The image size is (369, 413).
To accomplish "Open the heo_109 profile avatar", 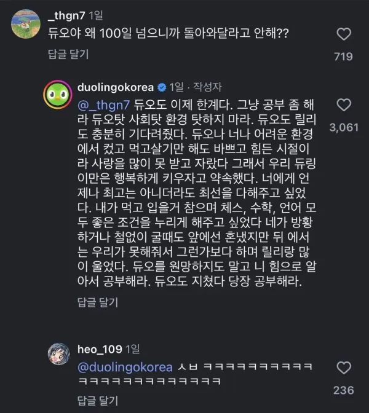I will [59, 354].
